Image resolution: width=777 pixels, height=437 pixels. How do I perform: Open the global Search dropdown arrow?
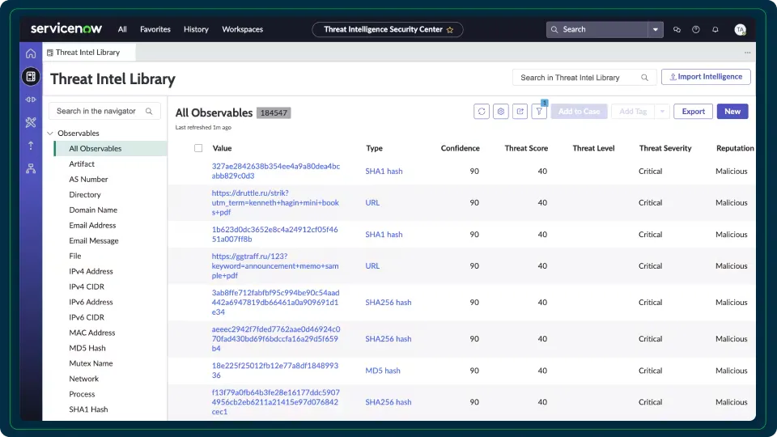[655, 30]
